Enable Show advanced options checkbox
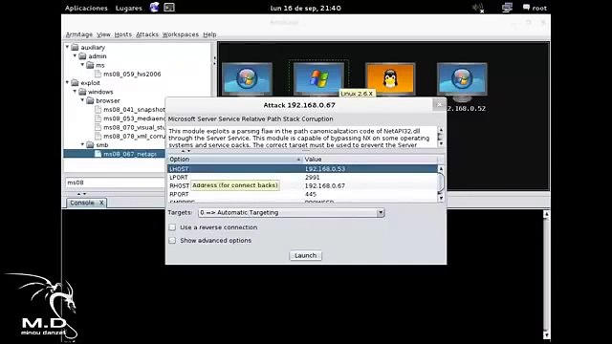This screenshot has width=612, height=344. click(172, 240)
